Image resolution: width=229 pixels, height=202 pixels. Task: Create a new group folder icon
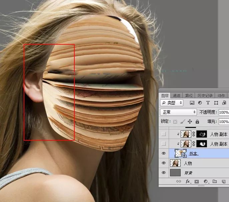215,181
